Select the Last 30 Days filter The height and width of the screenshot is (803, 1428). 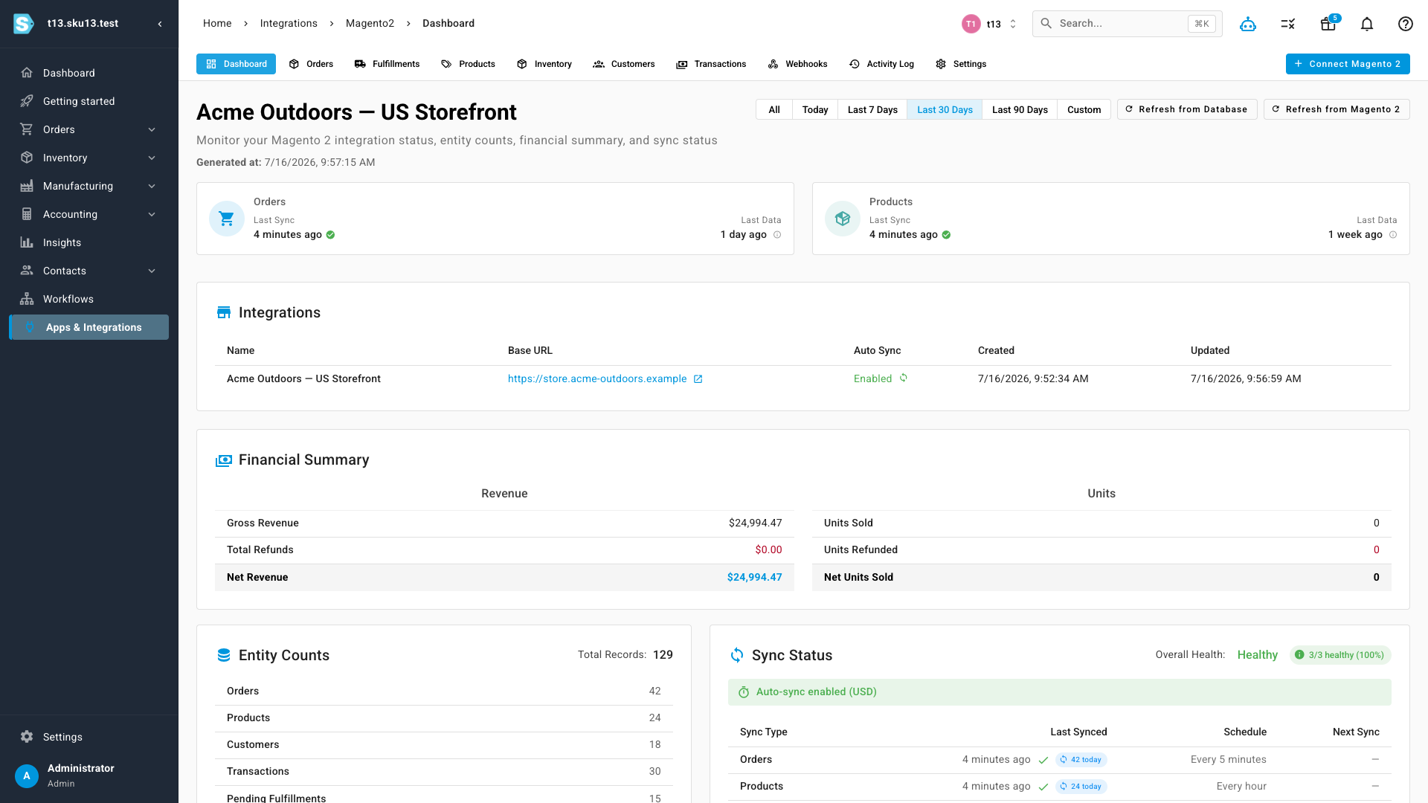(x=945, y=109)
